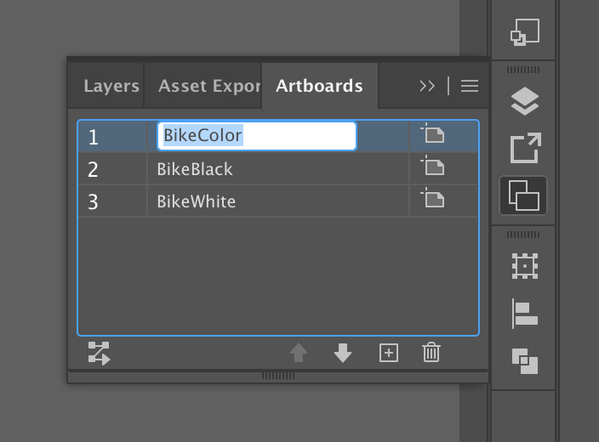The image size is (599, 442).
Task: Click the Artboards panel icon in the dock
Action: coord(524,195)
